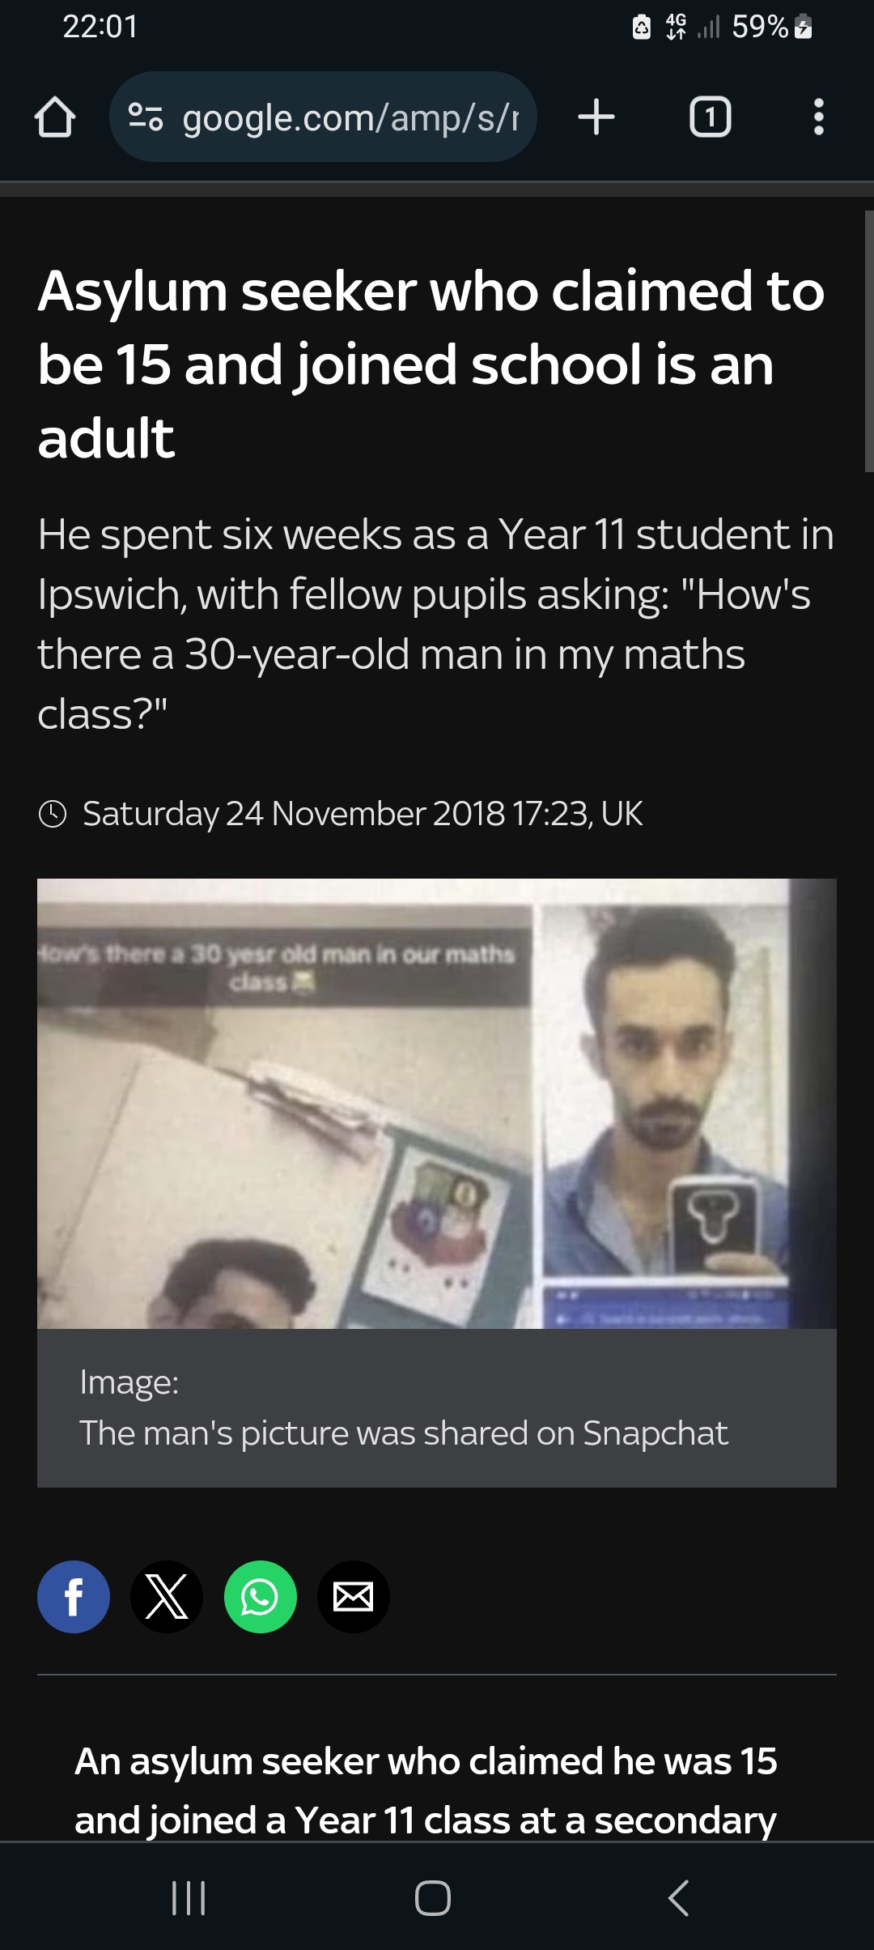Open site information icon in address bar

[146, 117]
